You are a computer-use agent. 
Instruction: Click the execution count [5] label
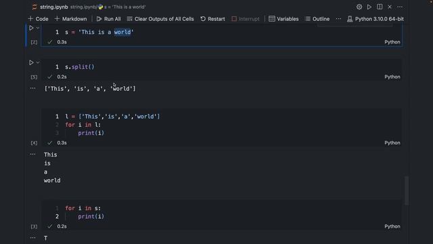34,77
